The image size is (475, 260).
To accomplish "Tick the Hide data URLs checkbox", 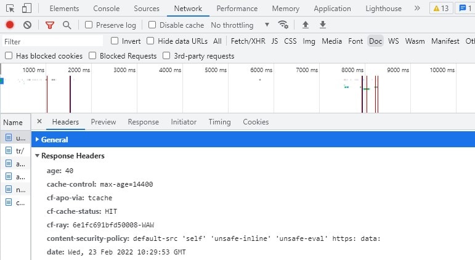I will coord(150,41).
